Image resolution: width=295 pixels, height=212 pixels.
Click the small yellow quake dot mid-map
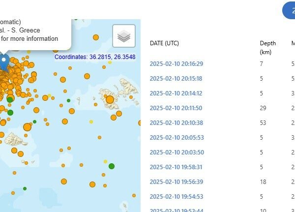(x=91, y=121)
